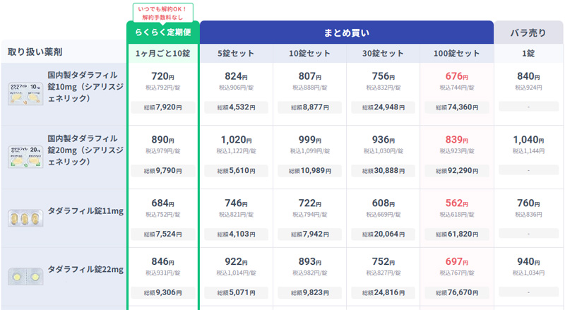The width and height of the screenshot is (565, 310).
Task: Select the らくらく定期便 header tab
Action: (x=163, y=32)
